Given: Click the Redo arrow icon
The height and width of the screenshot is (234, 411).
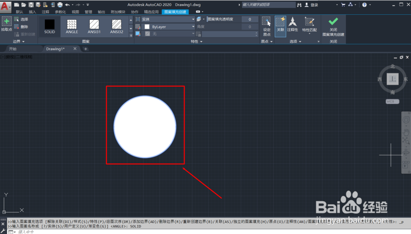Looking at the screenshot, I should click(78, 5).
